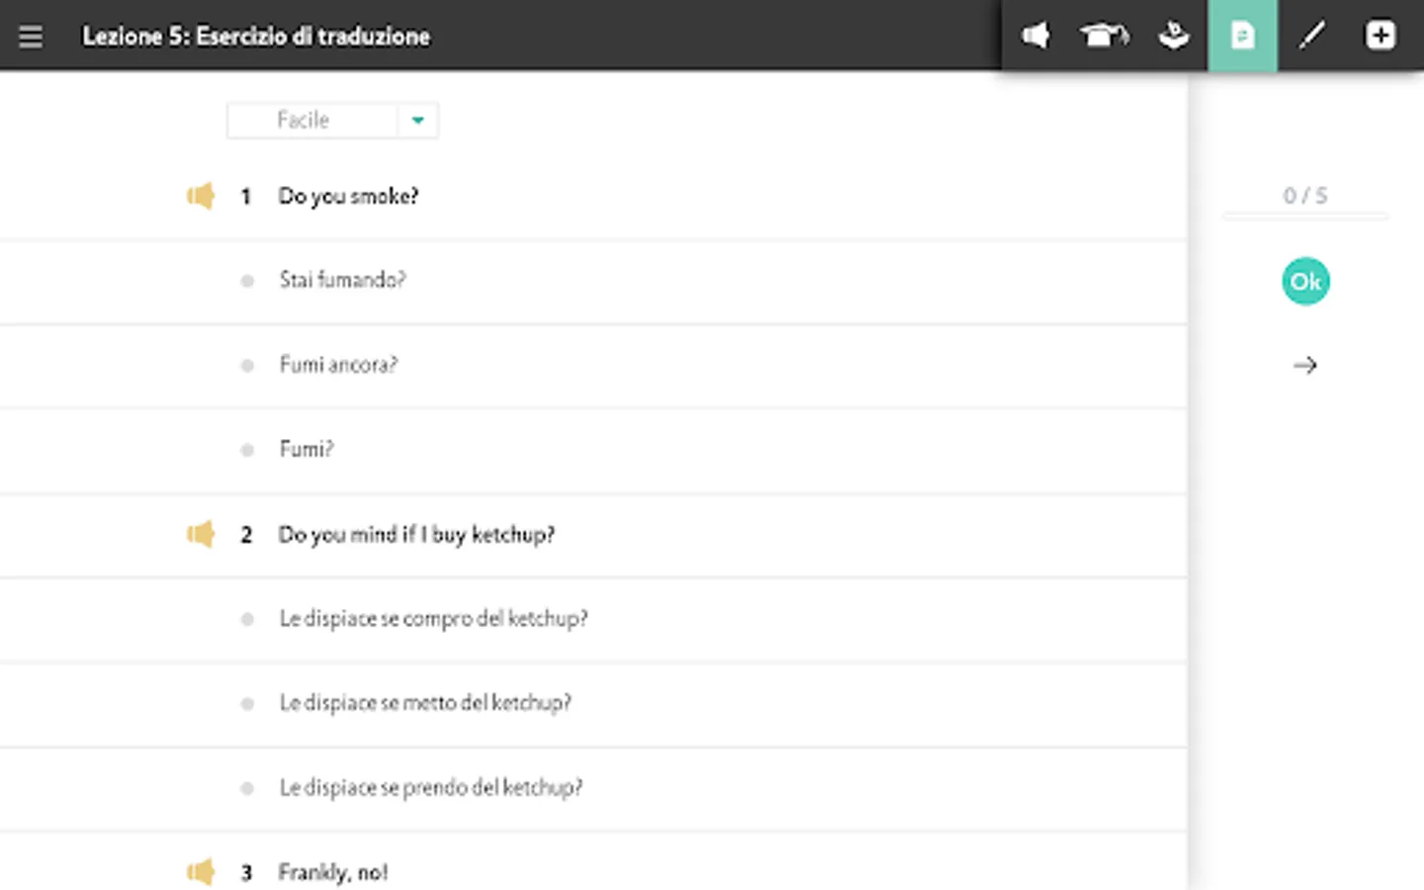This screenshot has height=890, width=1424.
Task: Choose the "Fumi ancora?" option
Action: coord(338,366)
